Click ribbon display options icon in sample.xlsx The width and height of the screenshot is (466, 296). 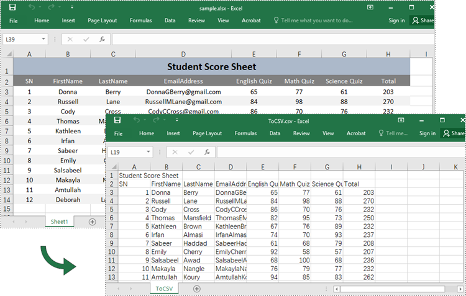pos(370,7)
